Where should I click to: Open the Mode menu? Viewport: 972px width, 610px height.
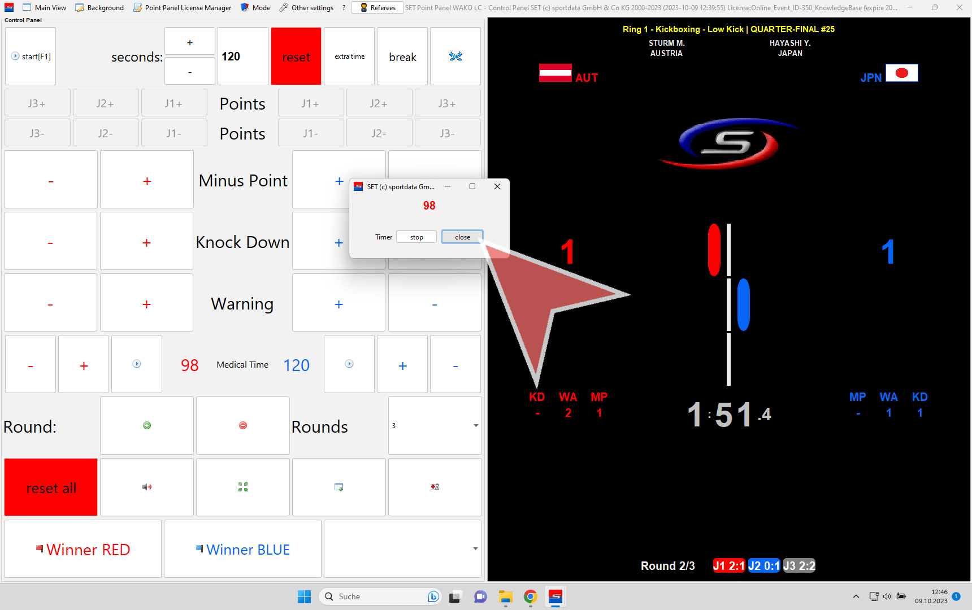point(255,8)
